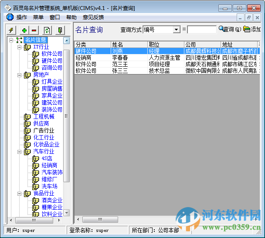The image size is (265, 238).
Task: Sort table by the 分类 column header
Action: click(x=92, y=44)
